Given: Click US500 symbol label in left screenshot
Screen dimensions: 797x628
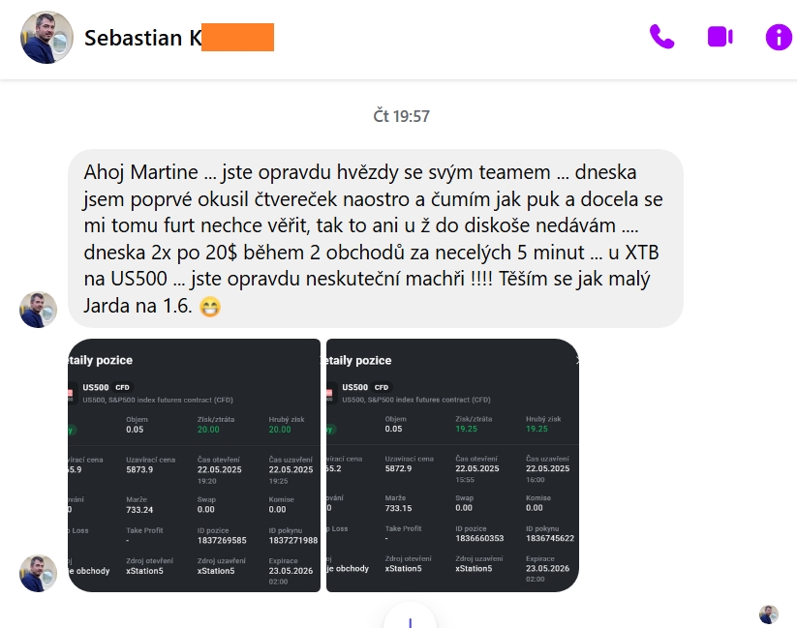Looking at the screenshot, I should coord(96,387).
